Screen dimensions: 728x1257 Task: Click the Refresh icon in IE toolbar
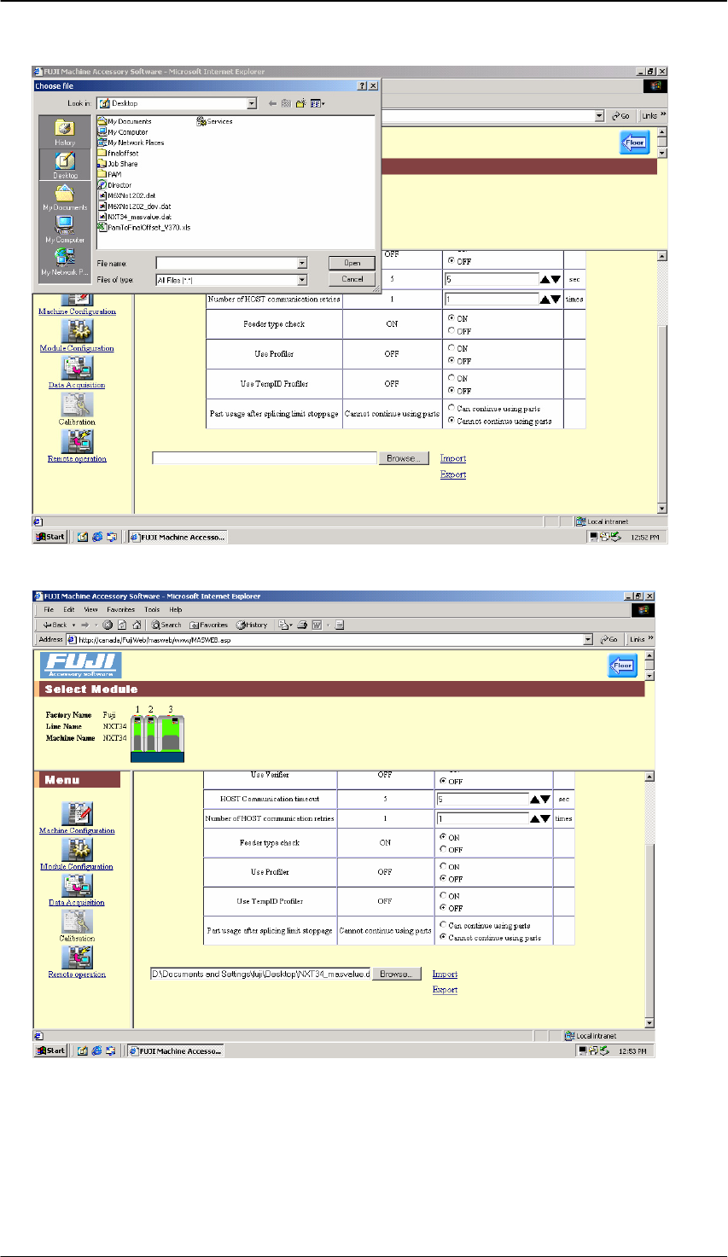(122, 625)
